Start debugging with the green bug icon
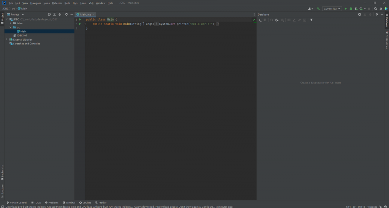389x208 pixels. [351, 9]
